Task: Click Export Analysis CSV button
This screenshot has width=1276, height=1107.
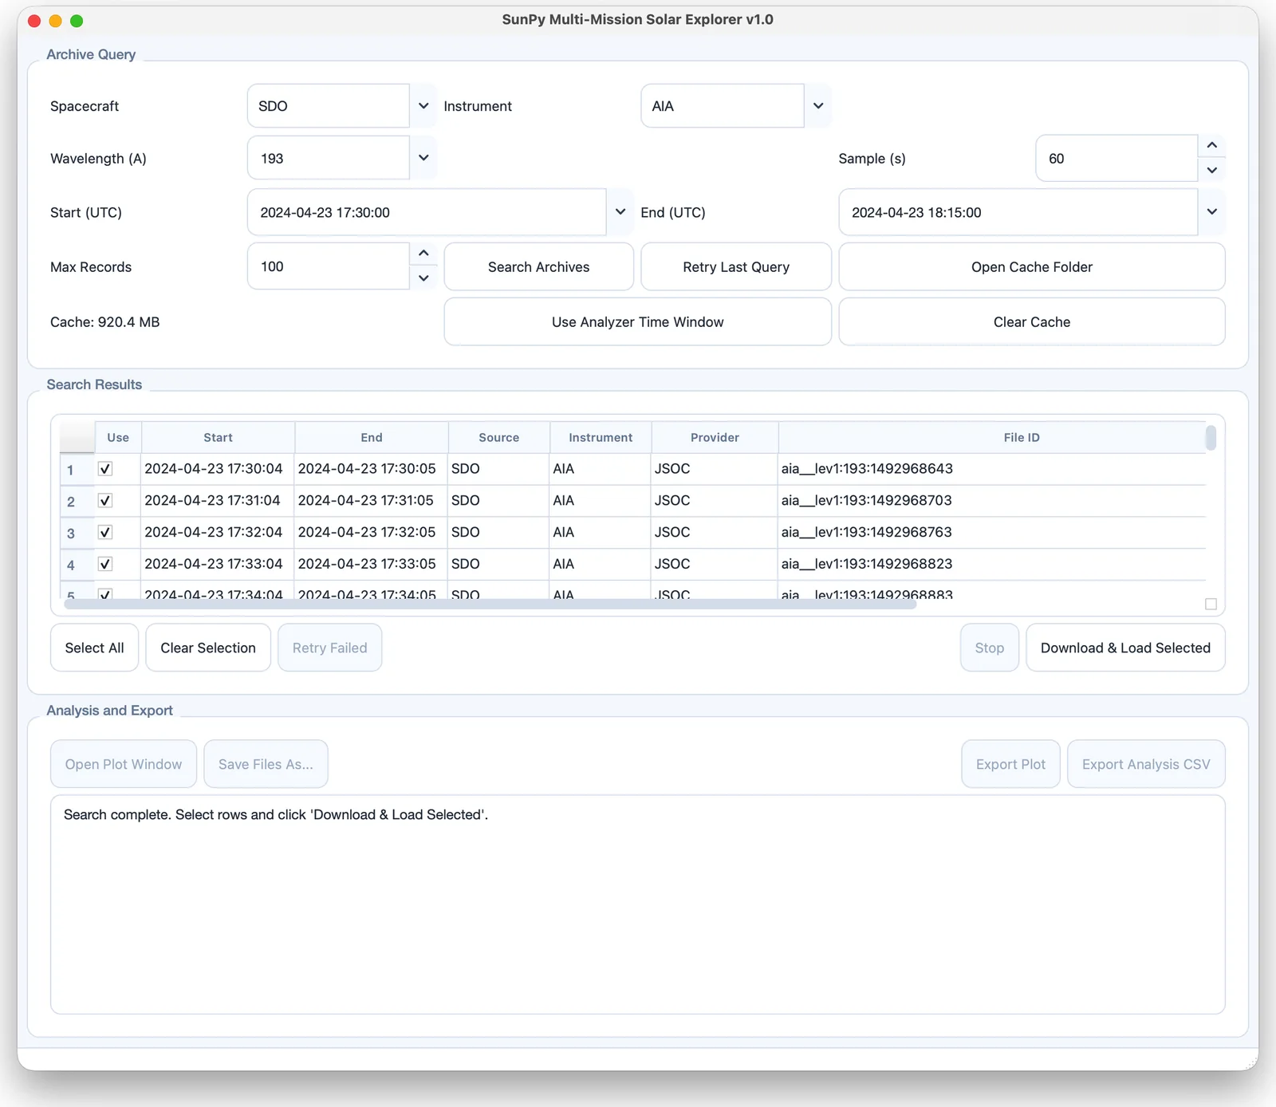Action: (x=1146, y=764)
